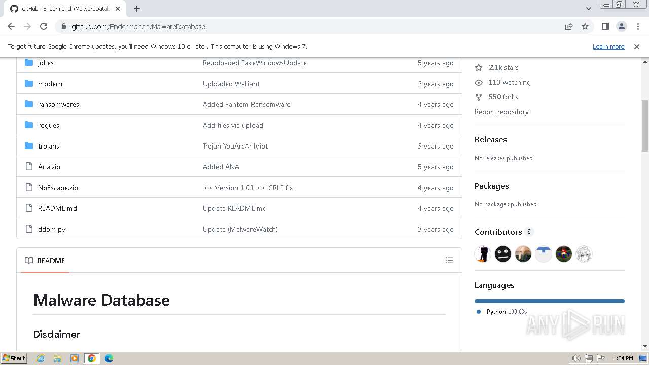Click the README outline list icon
The image size is (649, 365).
[x=449, y=260]
